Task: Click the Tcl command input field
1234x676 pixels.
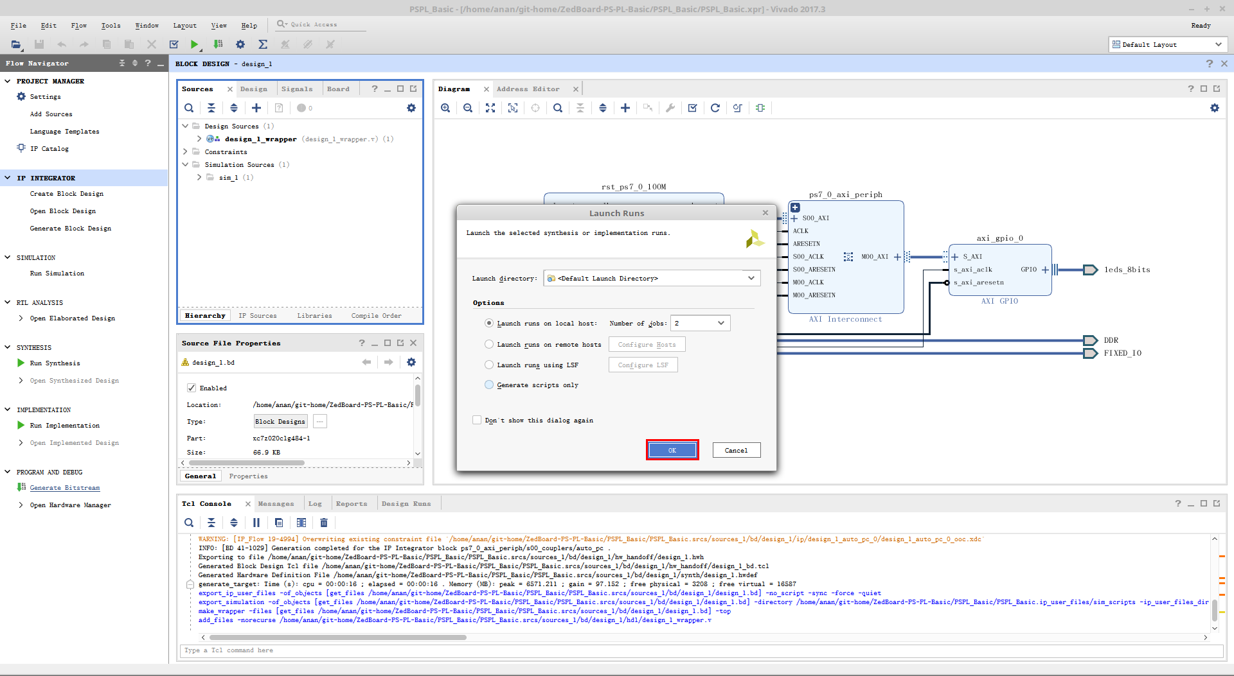Action: (x=701, y=650)
